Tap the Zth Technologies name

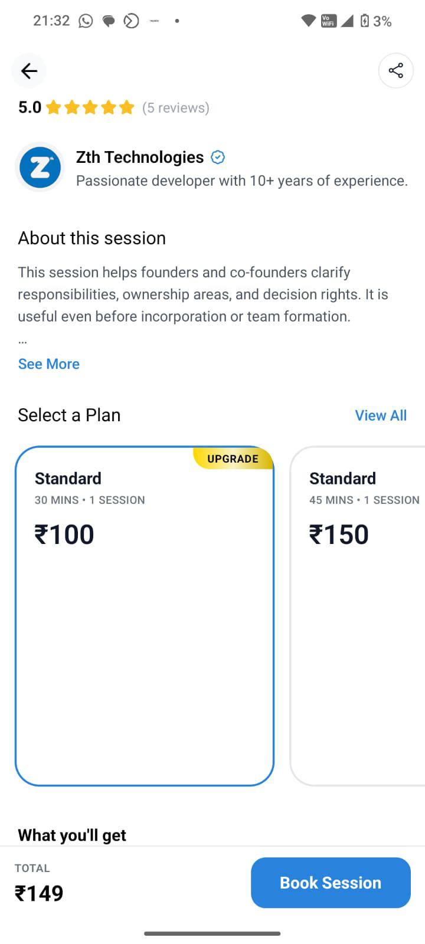coord(140,158)
